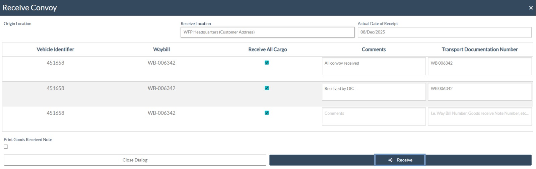536x169 pixels.
Task: Click first row Transport Documentation Number field
Action: click(x=479, y=66)
